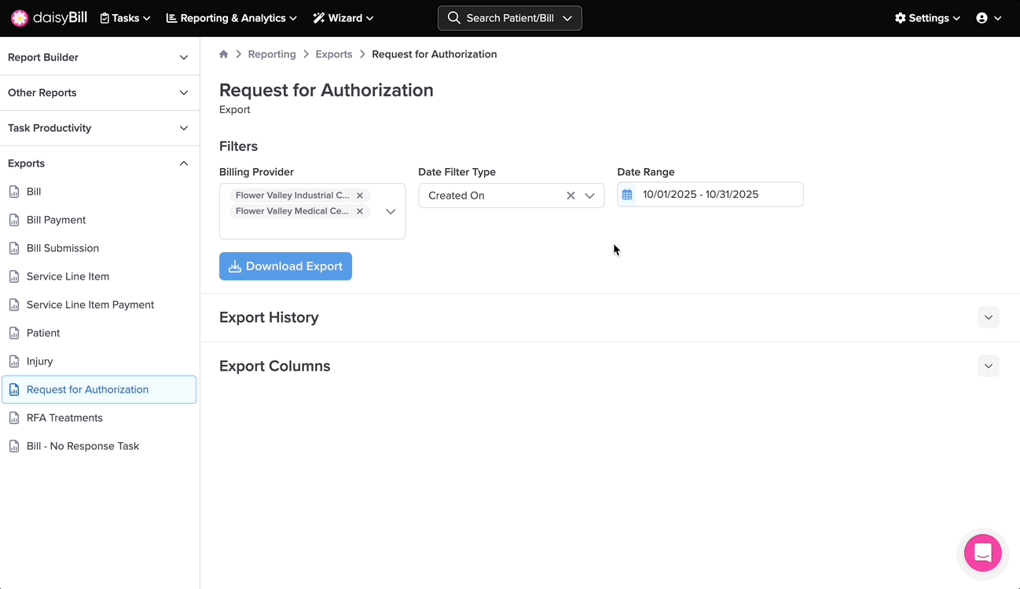Expand the Report Builder sidebar section
Image resolution: width=1020 pixels, height=589 pixels.
184,57
